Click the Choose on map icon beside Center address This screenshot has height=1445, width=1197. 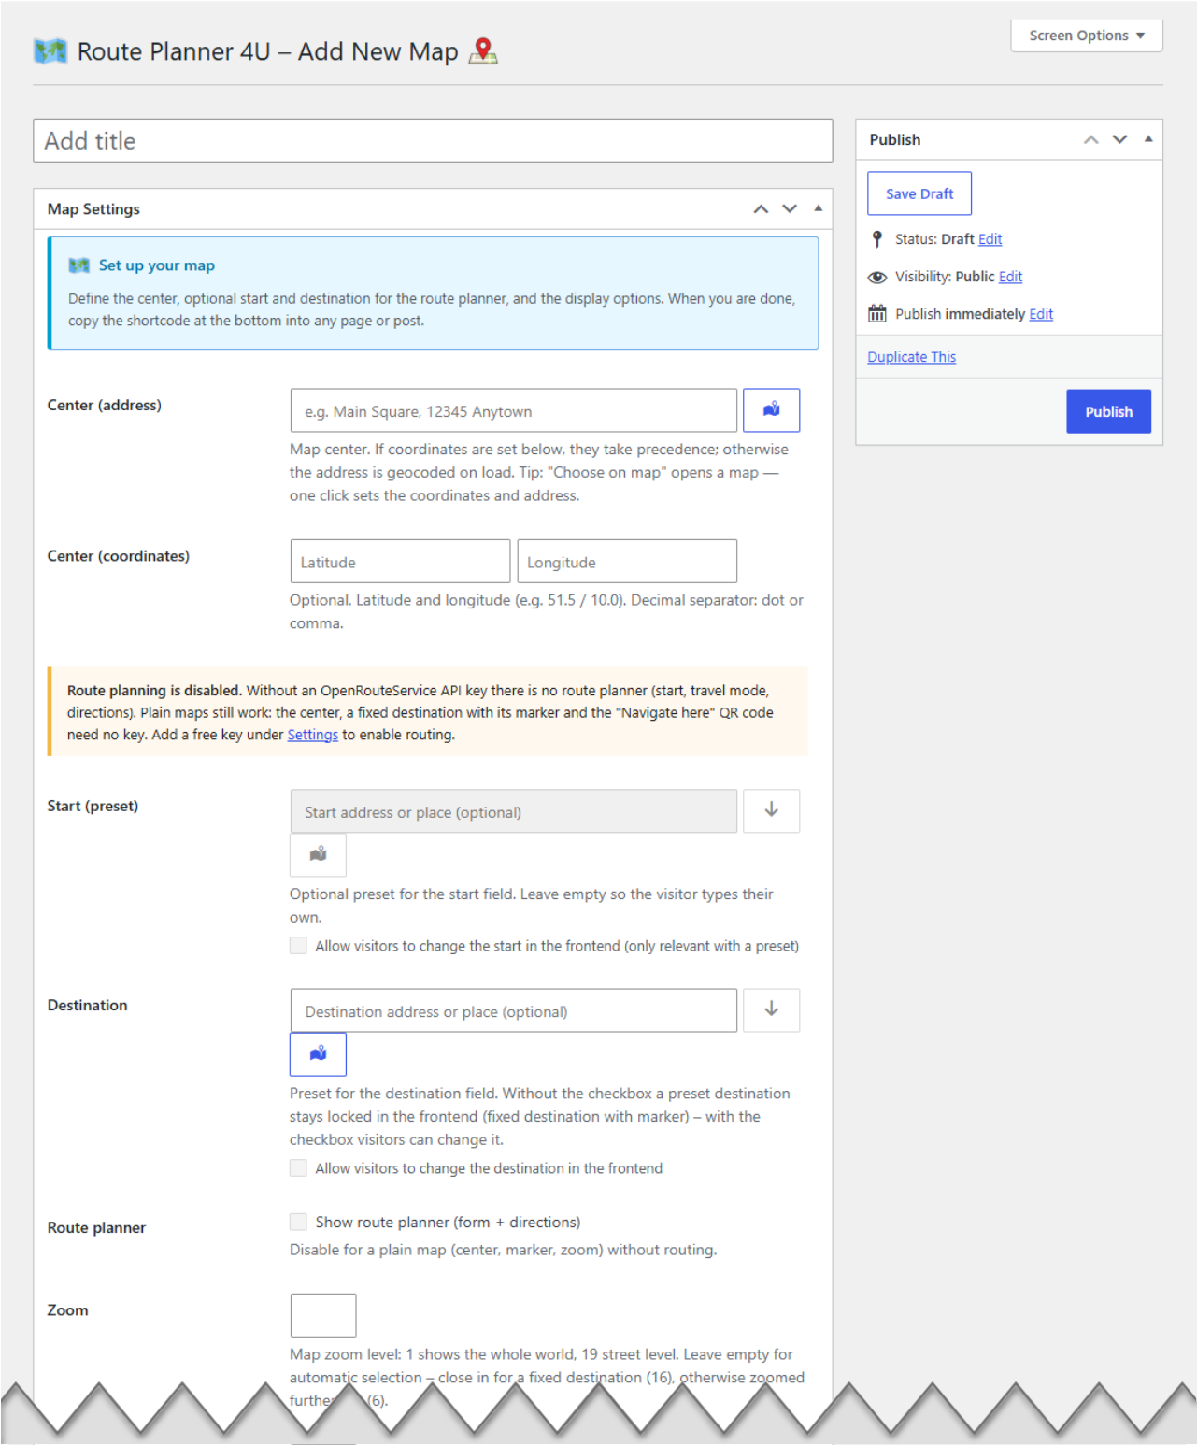(x=771, y=410)
